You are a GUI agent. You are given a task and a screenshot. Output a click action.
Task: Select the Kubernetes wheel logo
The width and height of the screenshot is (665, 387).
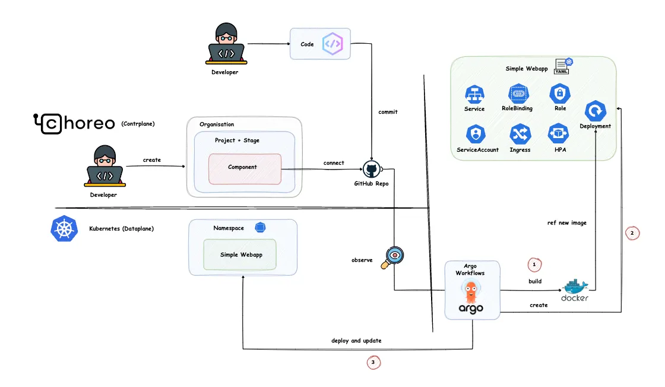pos(64,229)
